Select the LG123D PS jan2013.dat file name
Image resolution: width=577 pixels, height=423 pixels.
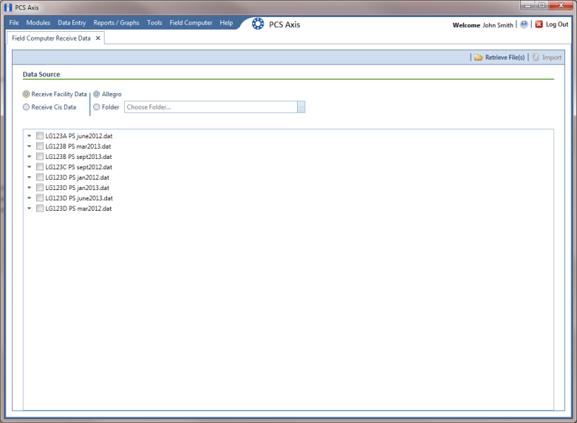[78, 188]
